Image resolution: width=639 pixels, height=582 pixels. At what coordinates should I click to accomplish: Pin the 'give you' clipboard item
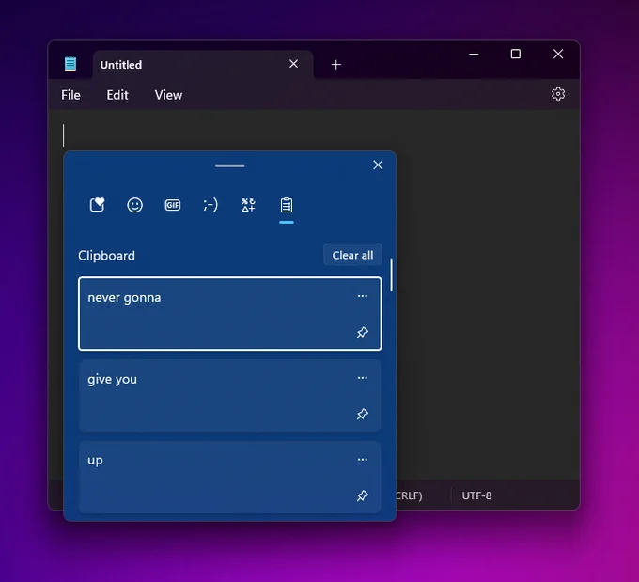pyautogui.click(x=363, y=414)
